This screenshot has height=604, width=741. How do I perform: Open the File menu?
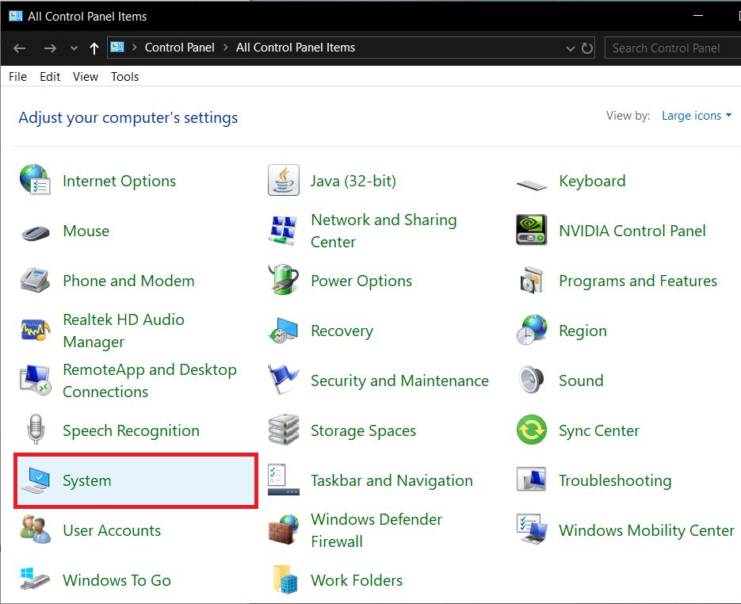pyautogui.click(x=17, y=77)
